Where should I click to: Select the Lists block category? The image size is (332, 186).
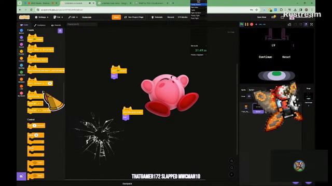pos(21,87)
